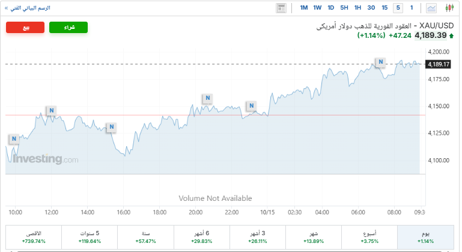Click the news marker near 22:00

252,106
